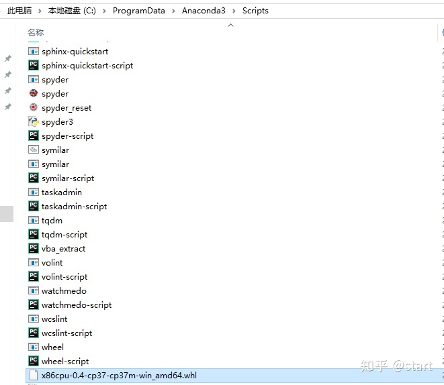The height and width of the screenshot is (385, 444).
Task: Select the wheel file name
Action: point(52,347)
